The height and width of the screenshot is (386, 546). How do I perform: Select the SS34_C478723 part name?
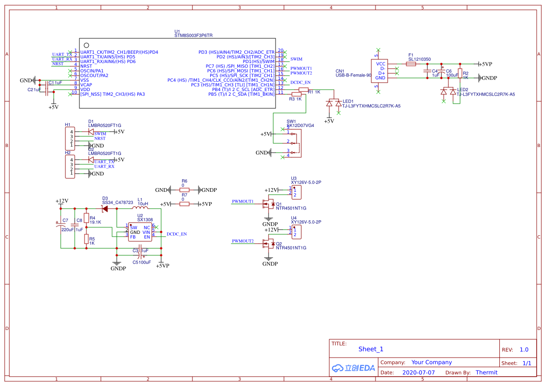[x=117, y=203]
